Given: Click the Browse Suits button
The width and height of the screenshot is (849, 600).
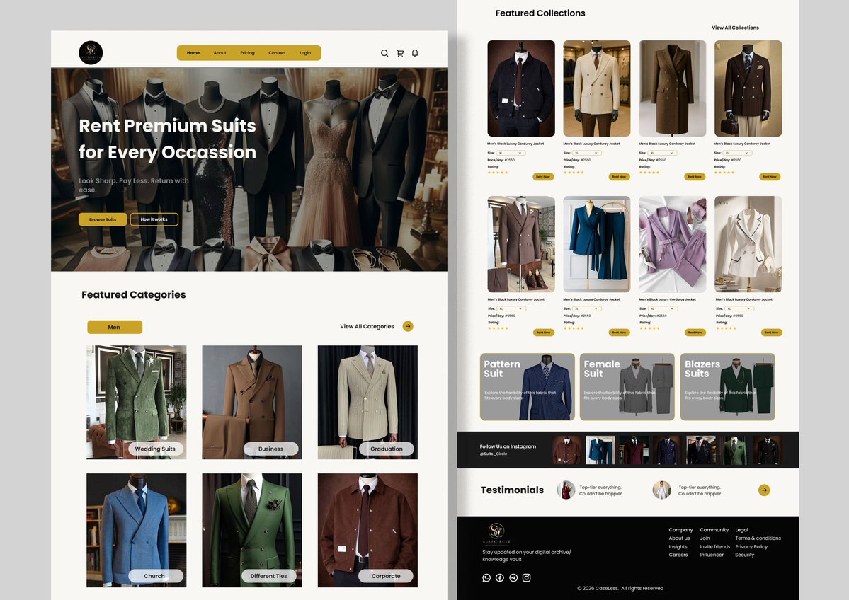Looking at the screenshot, I should click(x=103, y=219).
